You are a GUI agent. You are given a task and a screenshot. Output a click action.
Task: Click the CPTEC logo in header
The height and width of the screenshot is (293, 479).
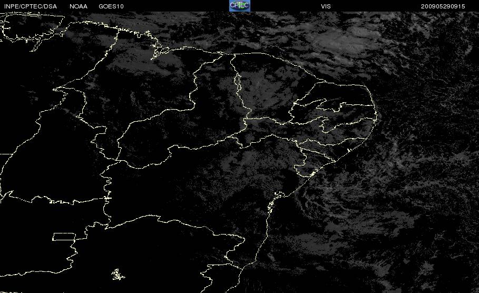pyautogui.click(x=239, y=5)
